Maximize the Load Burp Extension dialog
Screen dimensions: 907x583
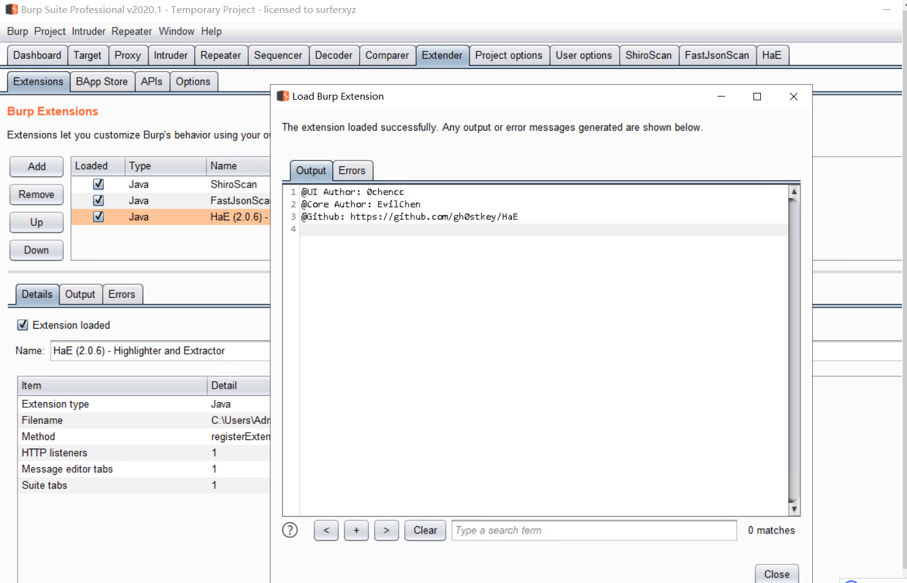(757, 97)
